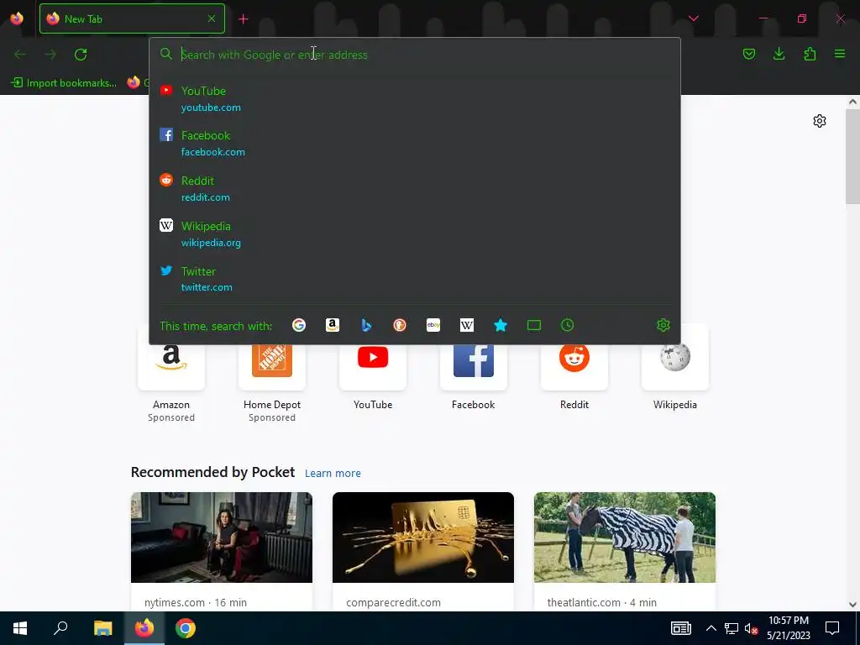Screen dimensions: 860x645
Task: Open YouTube shortcut tile
Action: [373, 368]
